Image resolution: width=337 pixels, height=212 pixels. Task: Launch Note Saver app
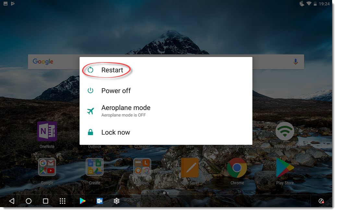click(190, 167)
